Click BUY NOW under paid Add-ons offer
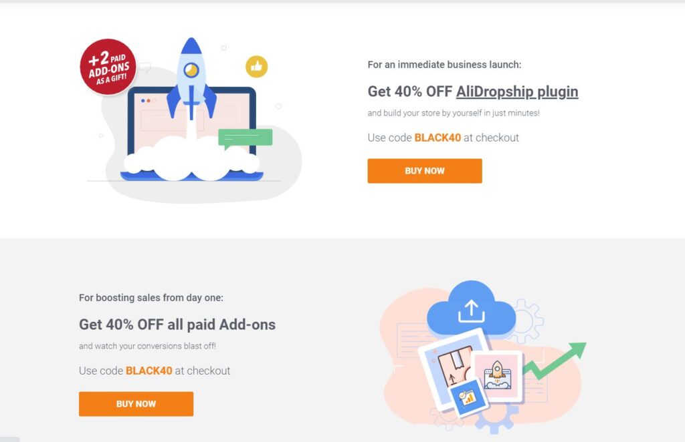685x442 pixels. pos(136,404)
